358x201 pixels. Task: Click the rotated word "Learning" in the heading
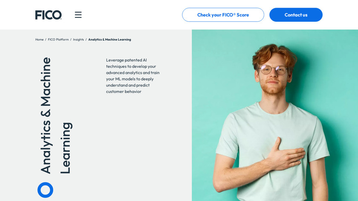(x=65, y=148)
